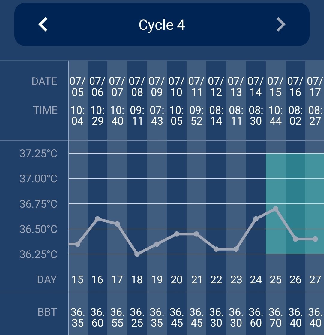Image resolution: width=324 pixels, height=335 pixels.
Task: Tap the 09:52 time entry
Action: [196, 116]
